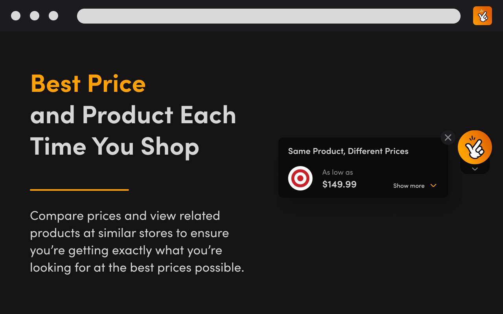Screen dimensions: 503x314
Task: Select the $149.99 price
Action: point(339,184)
